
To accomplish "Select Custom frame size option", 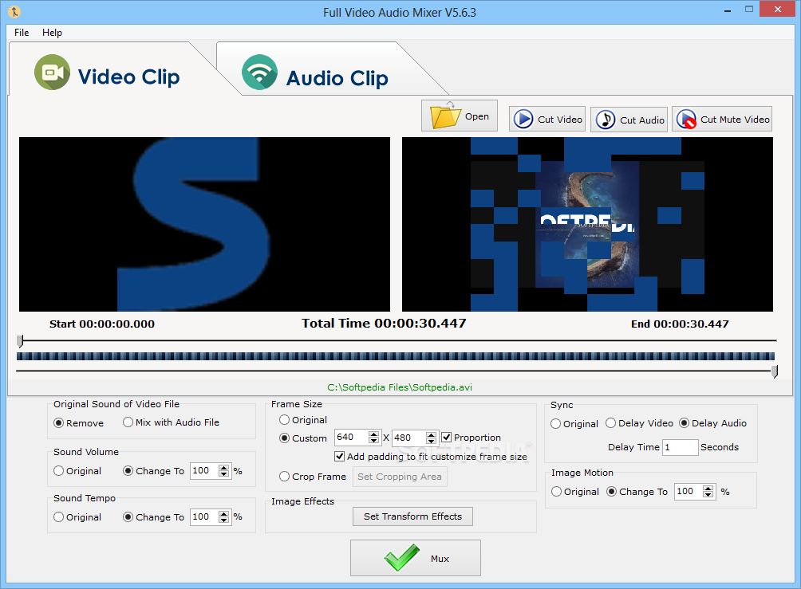I will [303, 438].
